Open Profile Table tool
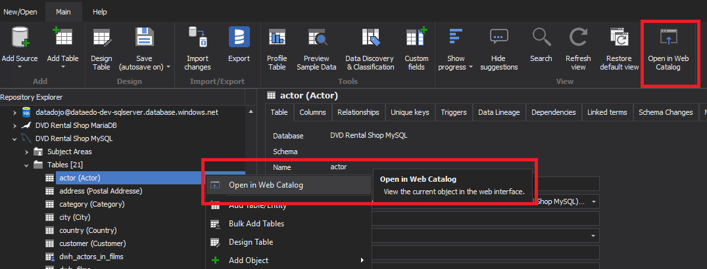707x269 pixels. [277, 38]
